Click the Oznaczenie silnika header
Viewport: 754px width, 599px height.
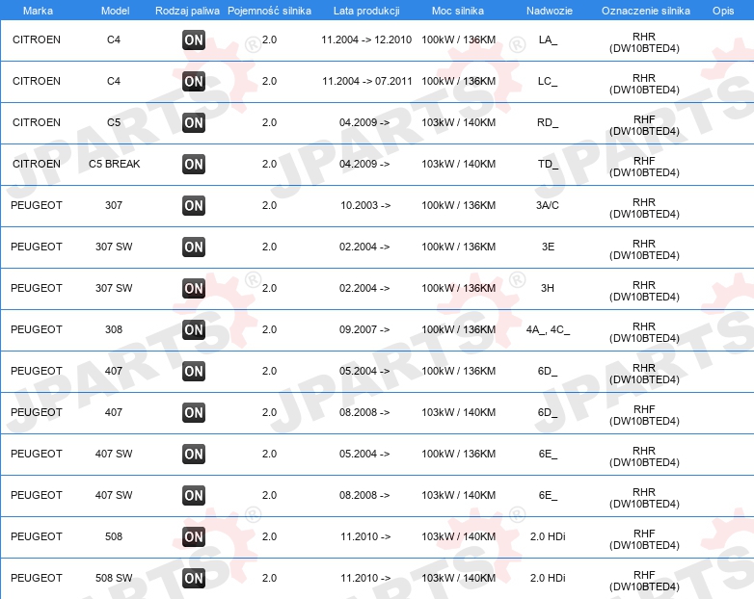646,11
